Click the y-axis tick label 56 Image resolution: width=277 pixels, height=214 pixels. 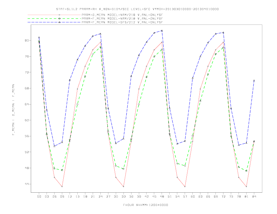(x=26, y=136)
